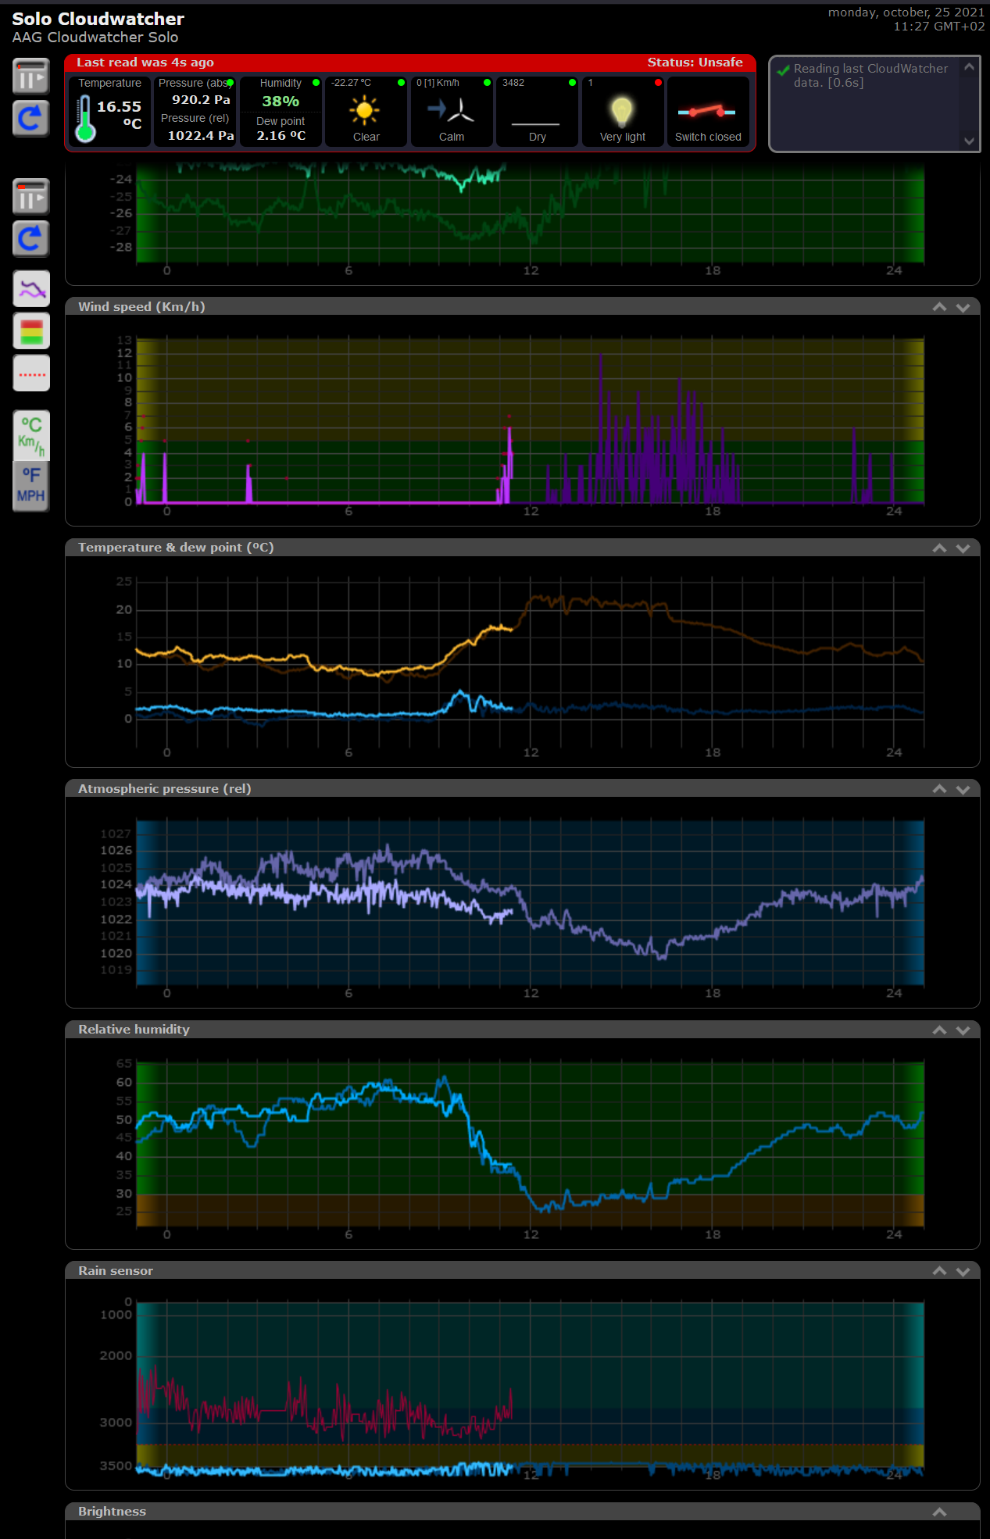Click the -22.27 °C sky temperature reading
Viewport: 990px width, 1539px height.
351,83
